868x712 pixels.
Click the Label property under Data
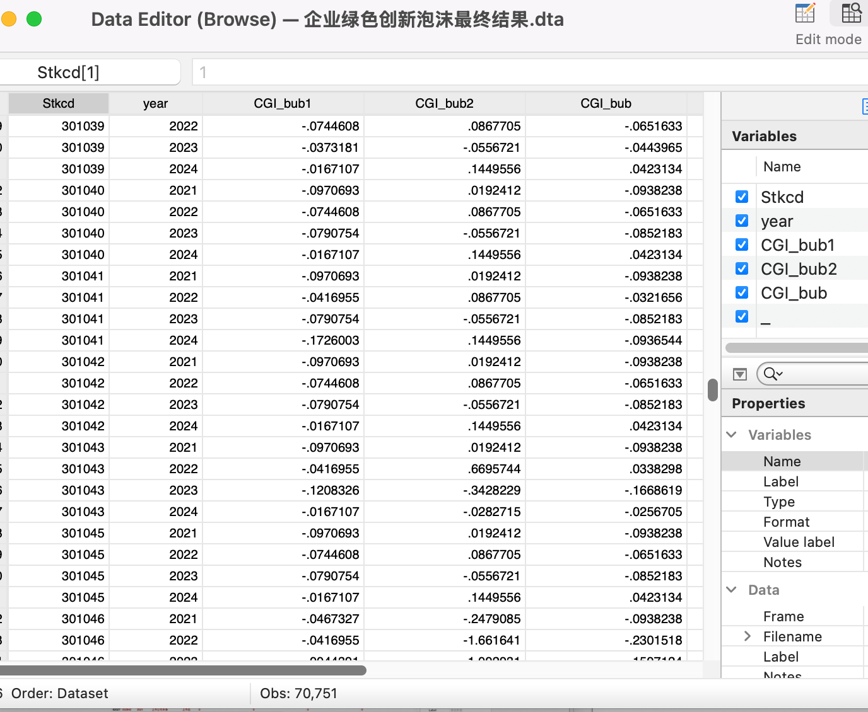coord(792,657)
